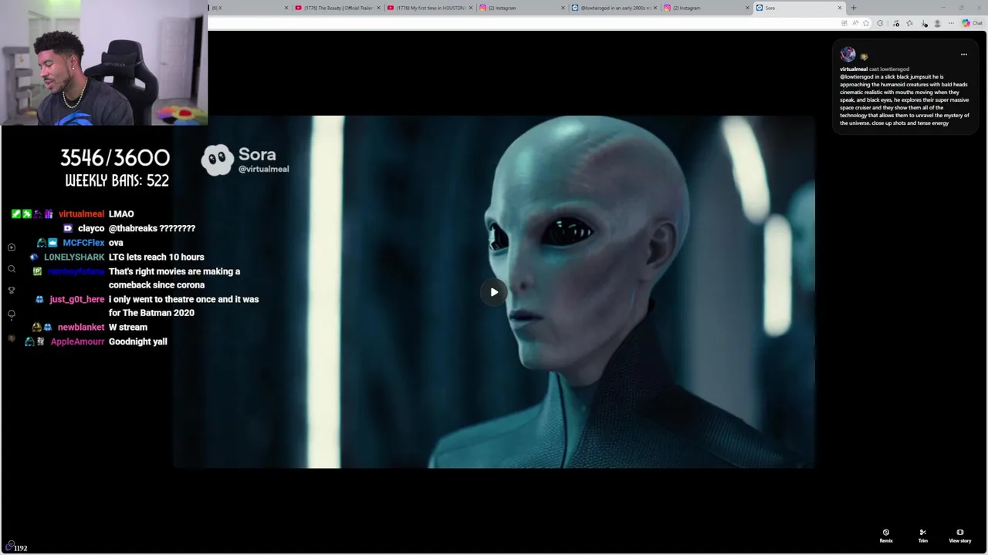Click the Sora sidebar profile avatar
Viewport: 988px width, 555px height.
pos(12,338)
